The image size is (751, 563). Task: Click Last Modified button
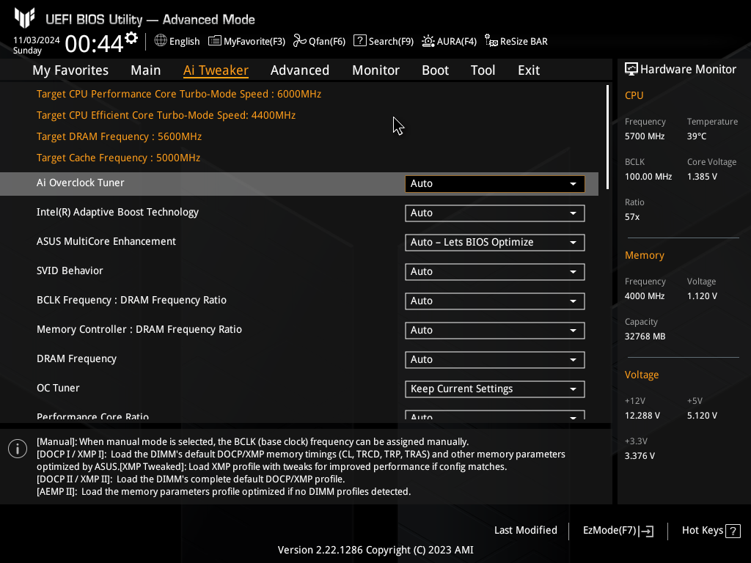(525, 530)
